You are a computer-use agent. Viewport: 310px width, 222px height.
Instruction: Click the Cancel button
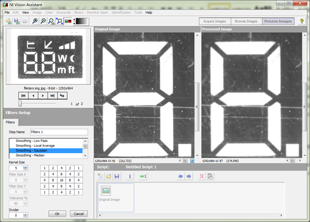[79, 214]
